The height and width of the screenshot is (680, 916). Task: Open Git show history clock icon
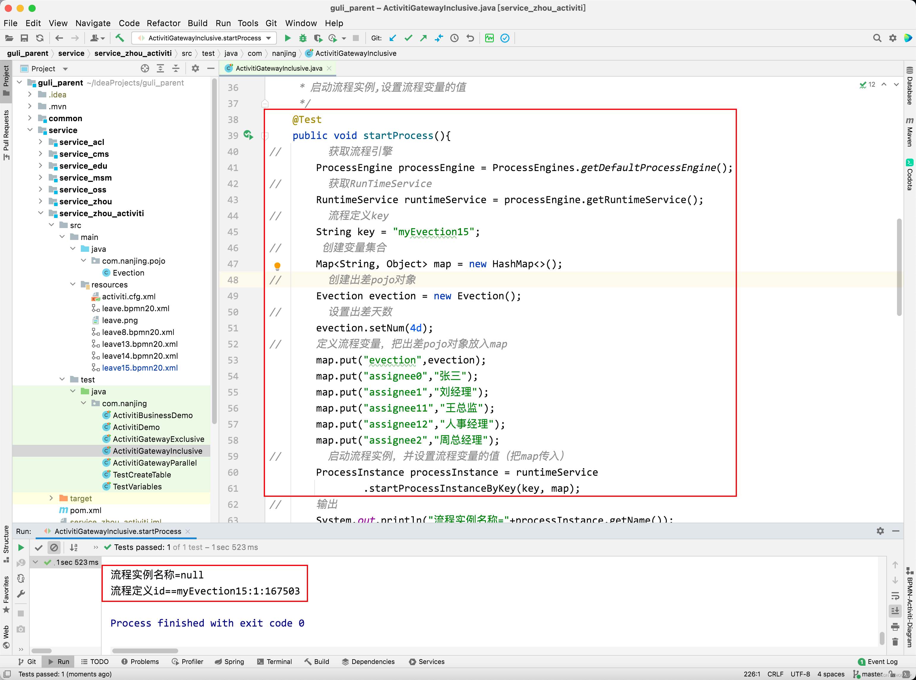[454, 38]
